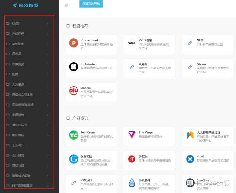Open the 人人都是产品经理 logo icon
This screenshot has height=193, width=236.
click(x=190, y=135)
